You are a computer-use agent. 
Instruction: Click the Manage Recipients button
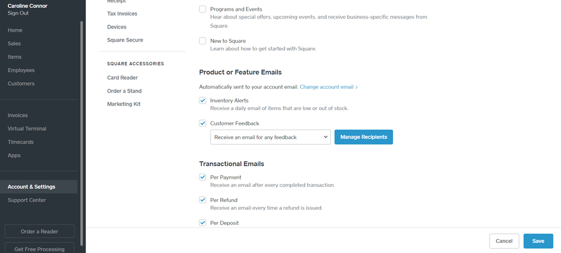(x=363, y=137)
